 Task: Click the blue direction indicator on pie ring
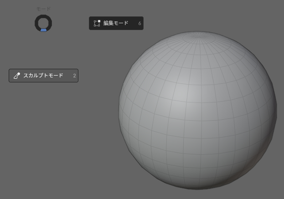pos(43,30)
